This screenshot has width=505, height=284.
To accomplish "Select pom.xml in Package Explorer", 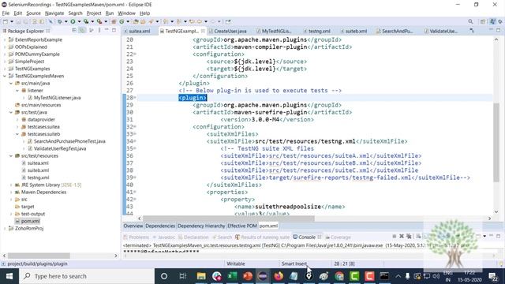I will click(30, 221).
